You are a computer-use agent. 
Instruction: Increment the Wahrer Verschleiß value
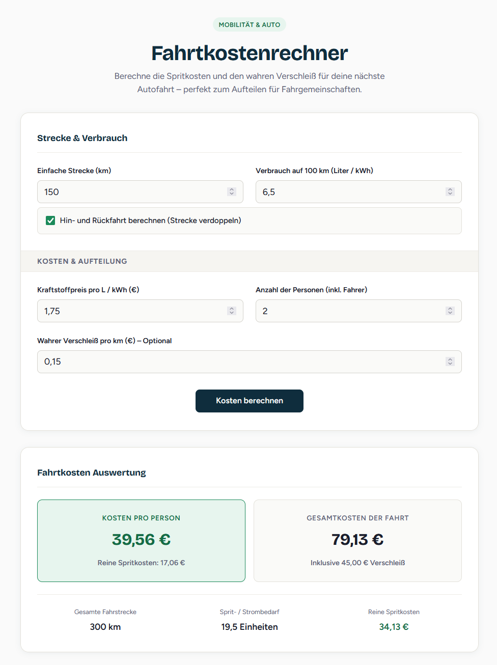(x=450, y=359)
